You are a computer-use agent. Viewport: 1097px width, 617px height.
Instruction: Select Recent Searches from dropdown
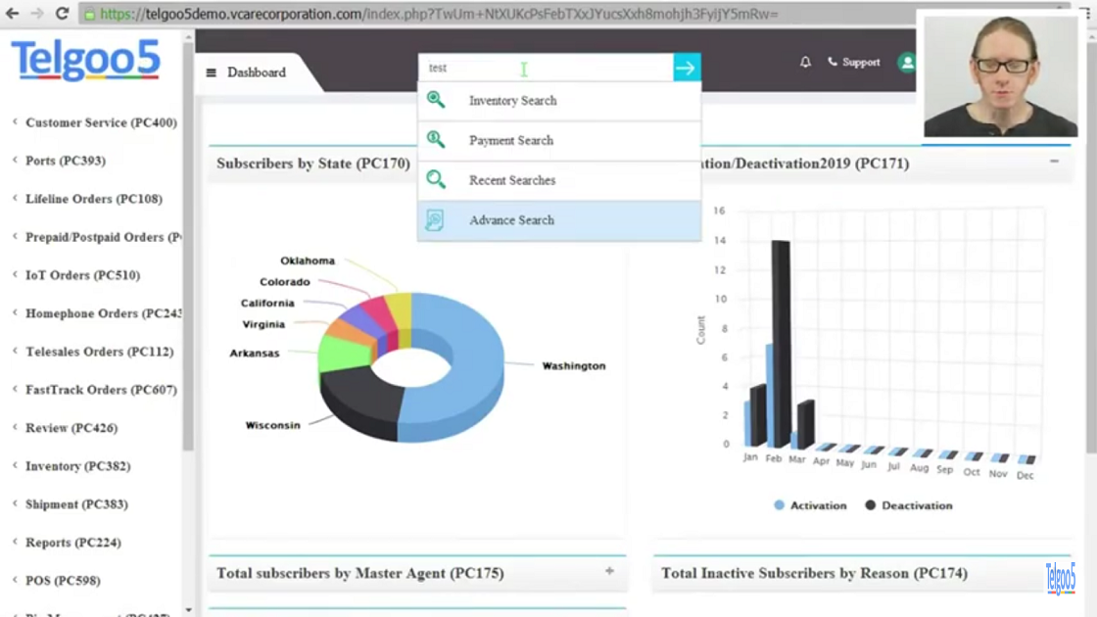point(559,180)
